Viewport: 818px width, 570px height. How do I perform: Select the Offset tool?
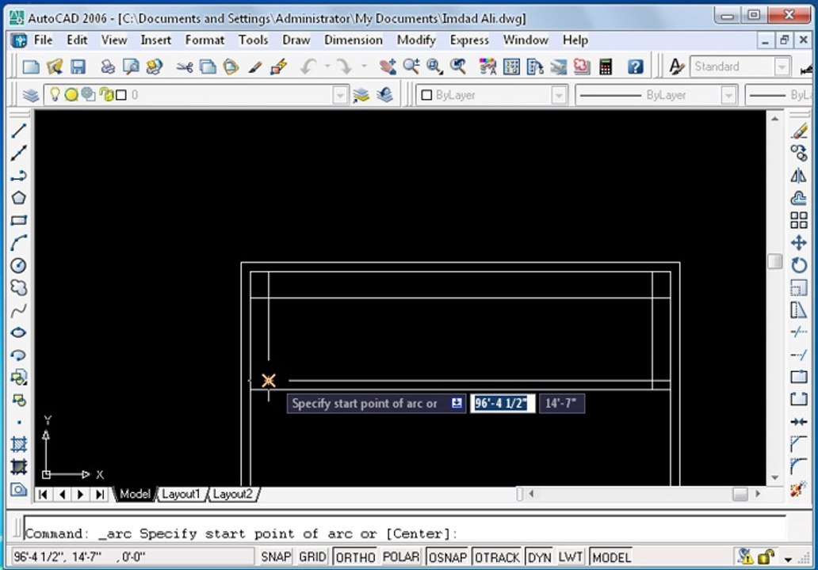click(799, 198)
